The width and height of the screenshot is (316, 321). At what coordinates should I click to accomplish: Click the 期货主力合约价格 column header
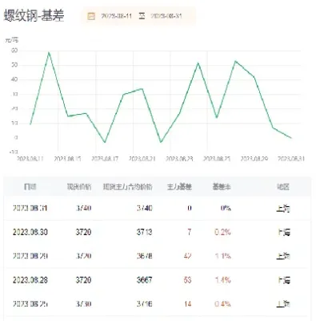pyautogui.click(x=128, y=187)
